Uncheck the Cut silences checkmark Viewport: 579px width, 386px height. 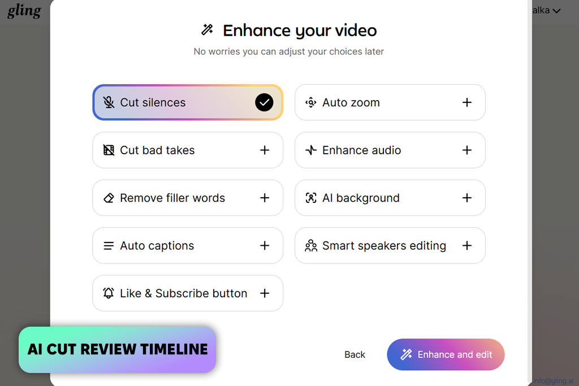pyautogui.click(x=264, y=102)
